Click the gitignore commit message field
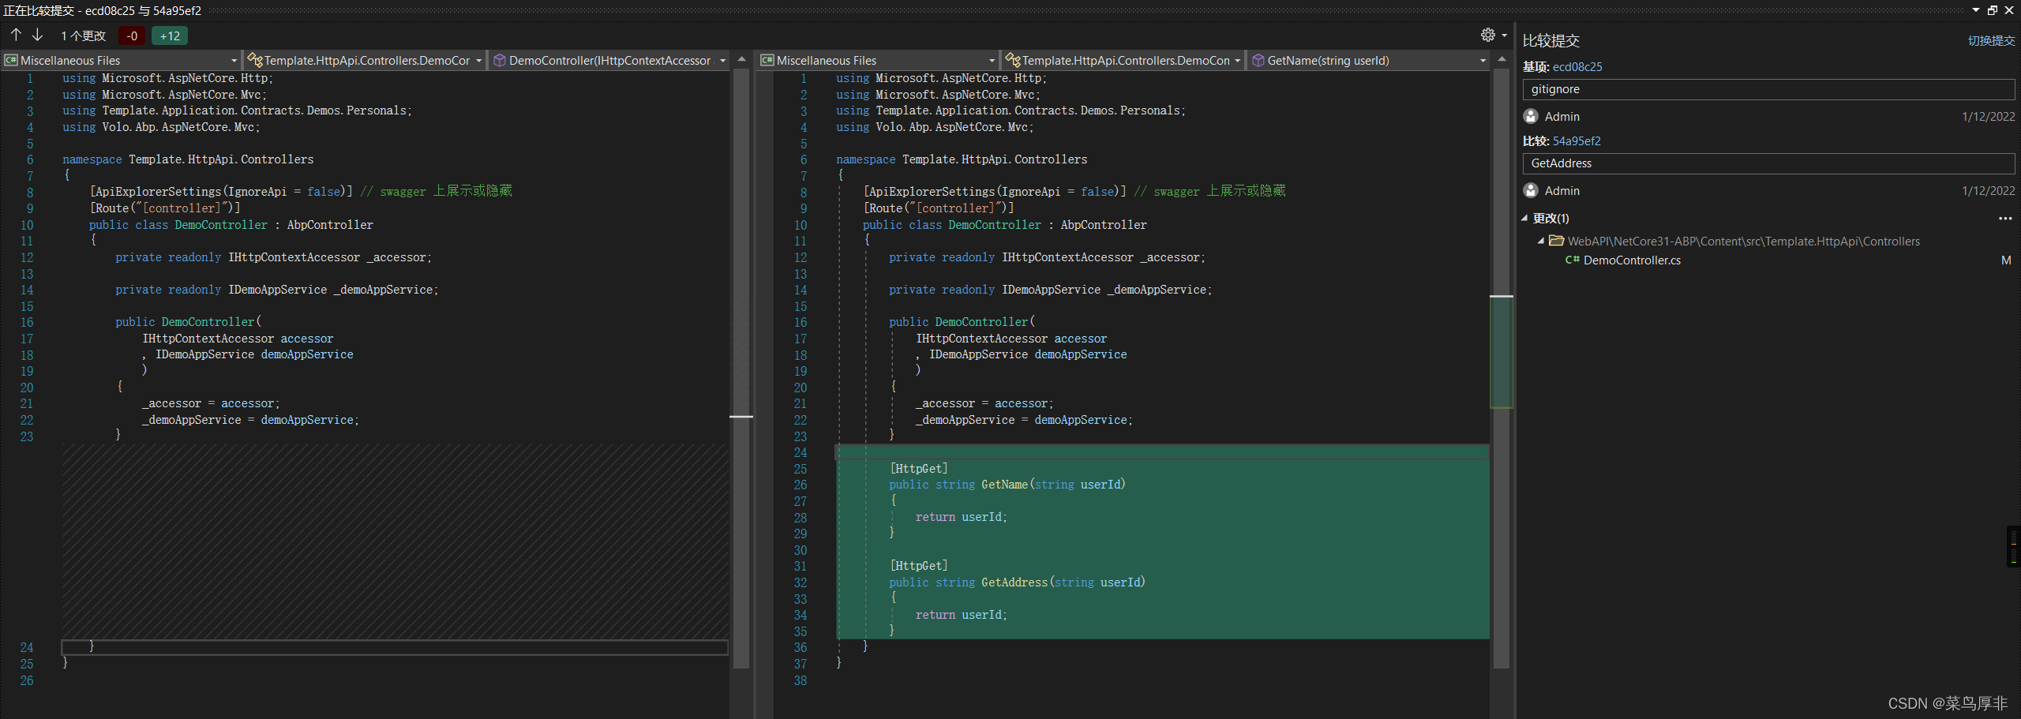 pos(1768,89)
